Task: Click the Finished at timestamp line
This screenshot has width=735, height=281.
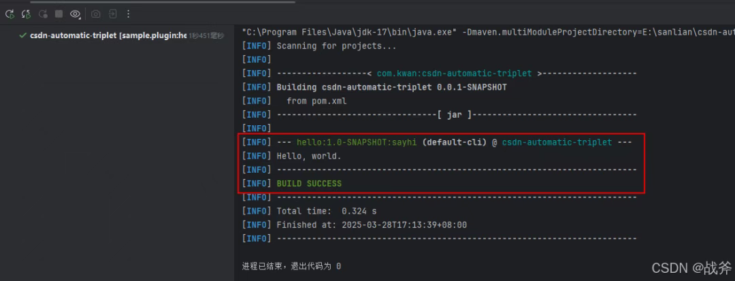Action: point(371,225)
